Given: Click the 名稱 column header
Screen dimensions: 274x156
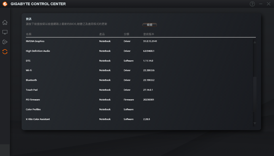Looking at the screenshot, I should click(x=29, y=34).
